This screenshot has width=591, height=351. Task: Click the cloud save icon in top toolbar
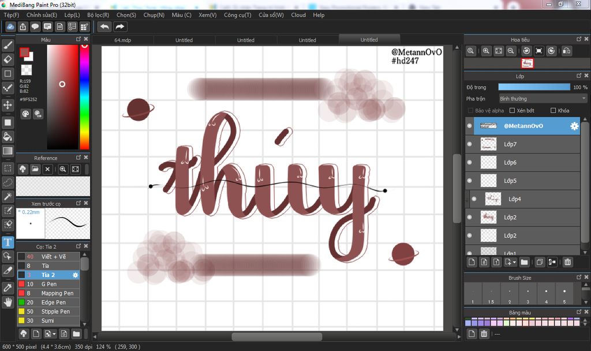tap(10, 27)
